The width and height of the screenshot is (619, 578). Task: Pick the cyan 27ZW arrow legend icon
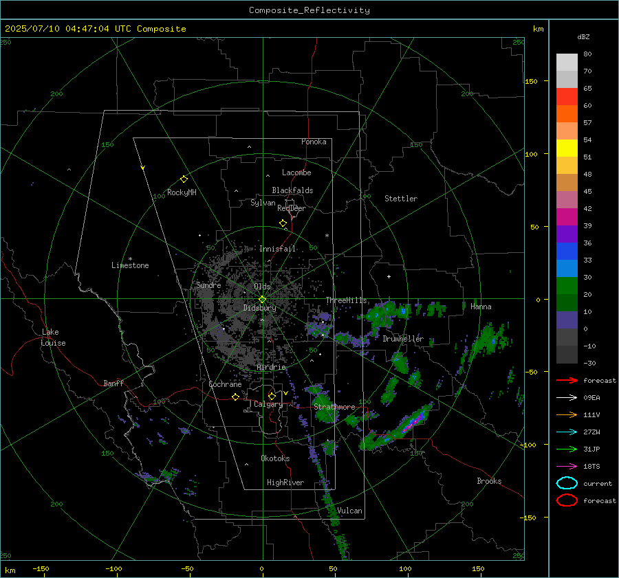(567, 432)
